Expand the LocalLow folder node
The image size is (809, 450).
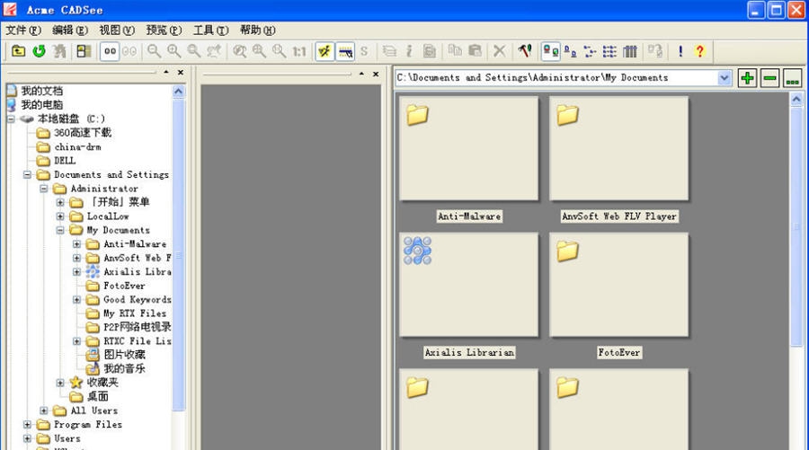[x=60, y=216]
